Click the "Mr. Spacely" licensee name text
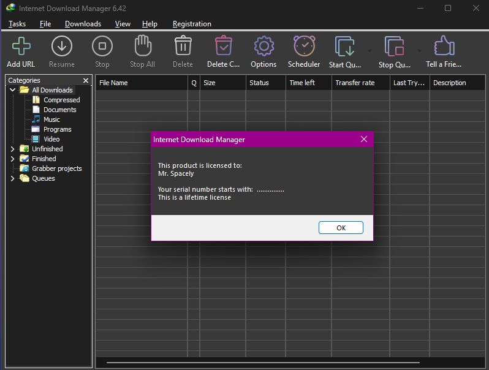This screenshot has height=370, width=489. click(176, 173)
